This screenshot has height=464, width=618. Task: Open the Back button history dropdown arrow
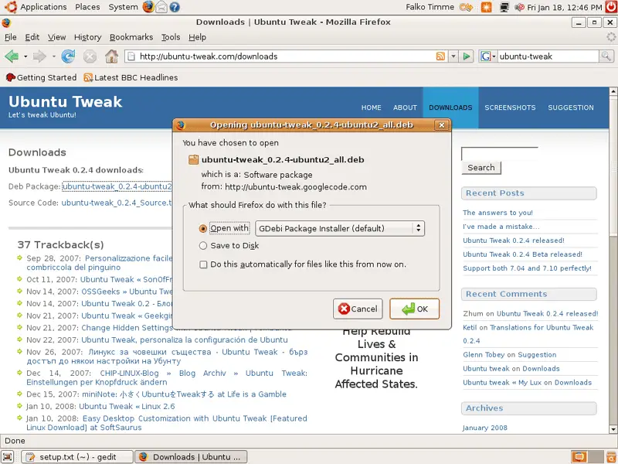tap(25, 56)
